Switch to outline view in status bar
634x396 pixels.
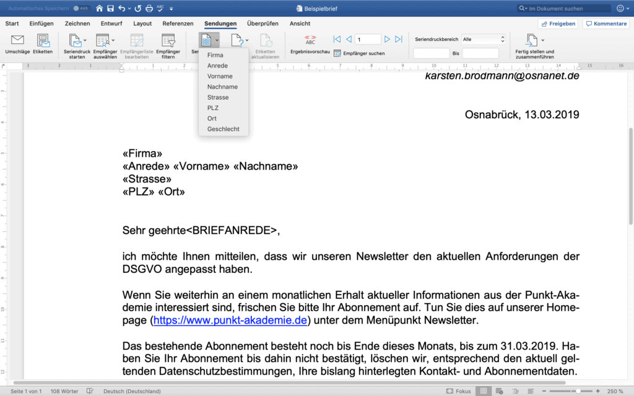[515, 391]
